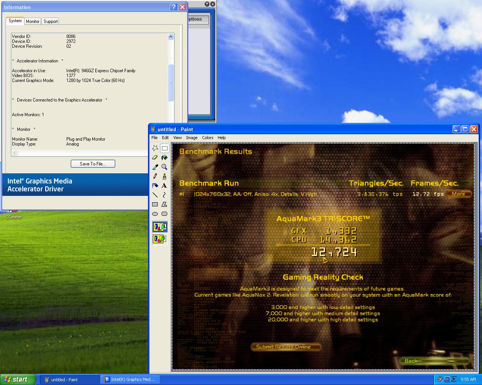The image size is (482, 385).
Task: Click the Plug and Play Monitor text
Action: (86, 139)
